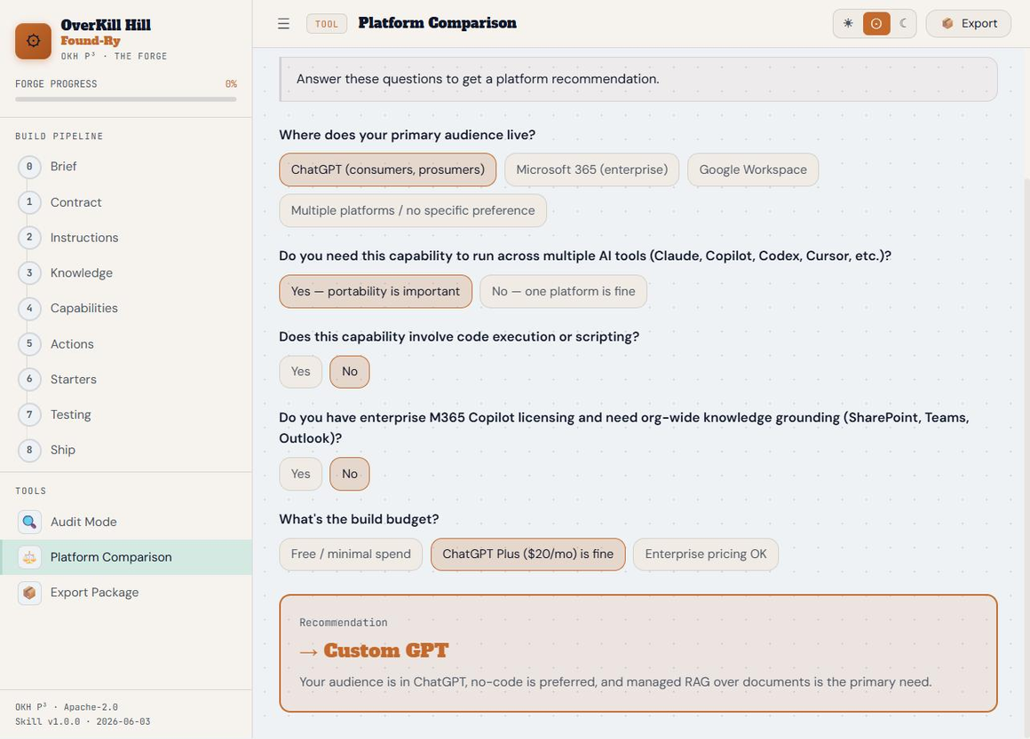Click step 8 circle for Ship

coord(29,450)
